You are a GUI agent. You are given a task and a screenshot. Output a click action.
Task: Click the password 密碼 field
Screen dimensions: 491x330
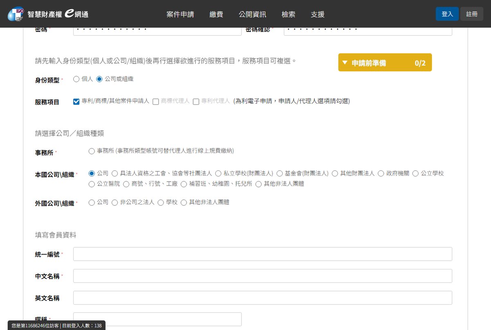(158, 31)
